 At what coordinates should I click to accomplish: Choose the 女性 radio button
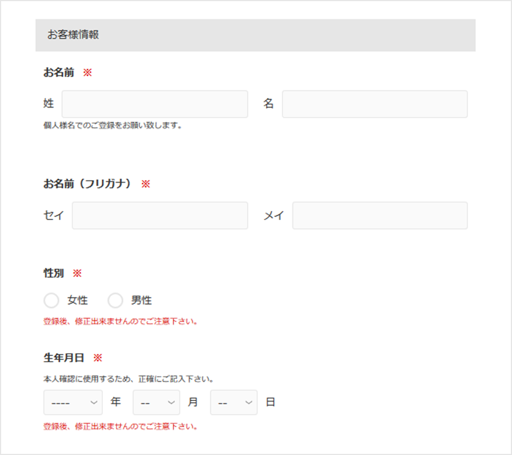click(x=51, y=300)
